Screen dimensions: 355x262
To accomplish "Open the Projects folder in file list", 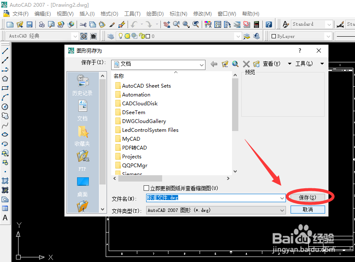I will click(128, 157).
